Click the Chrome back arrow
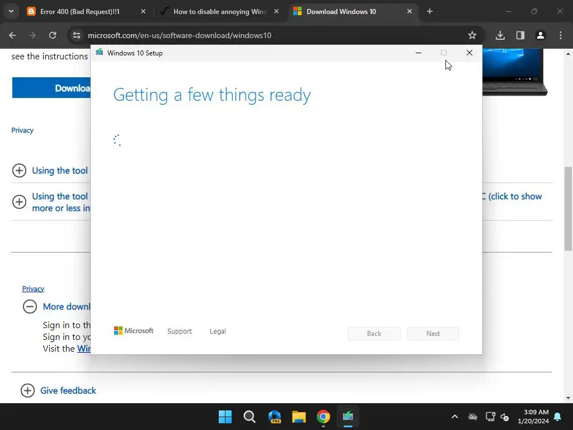This screenshot has width=573, height=430. [12, 35]
